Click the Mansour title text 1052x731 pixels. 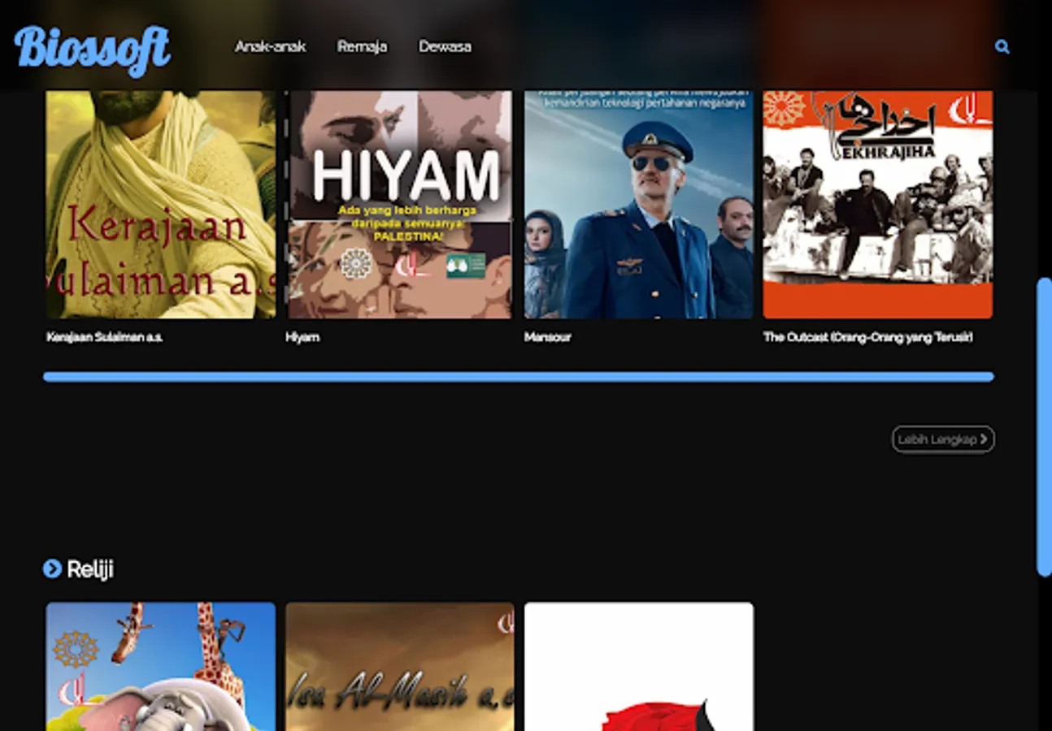[x=548, y=337]
